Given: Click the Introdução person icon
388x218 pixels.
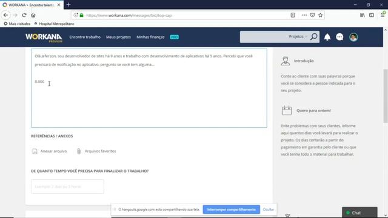Looking at the screenshot, I should click(286, 61).
